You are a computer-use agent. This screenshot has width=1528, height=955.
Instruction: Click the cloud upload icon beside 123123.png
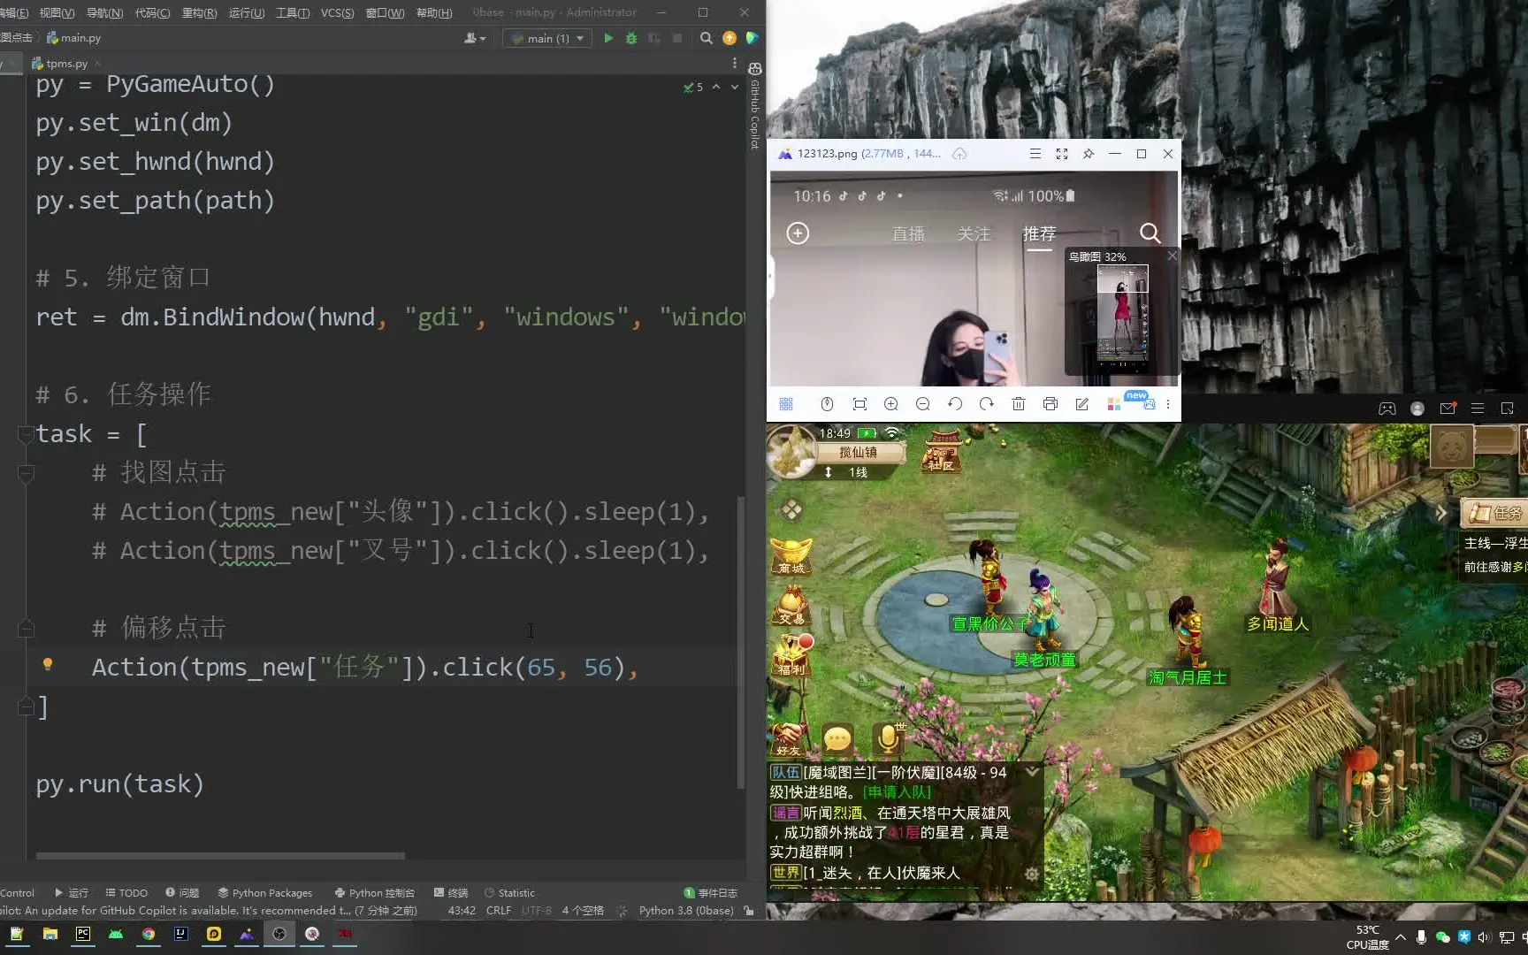[x=959, y=154]
